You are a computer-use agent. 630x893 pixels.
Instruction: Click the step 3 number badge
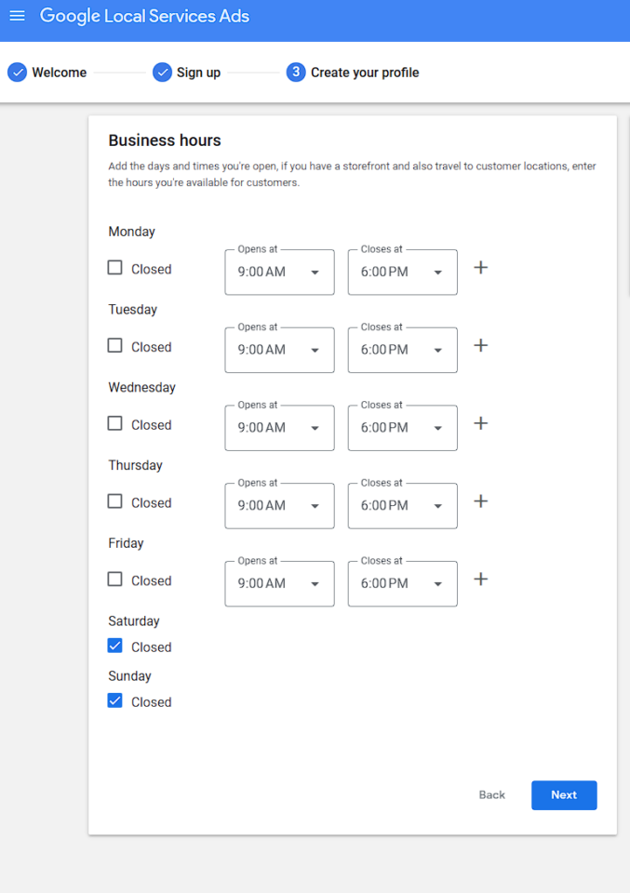(x=296, y=73)
